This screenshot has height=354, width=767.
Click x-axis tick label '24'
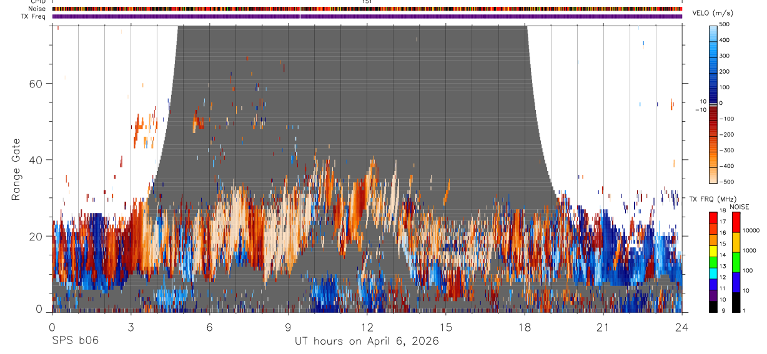pos(682,328)
